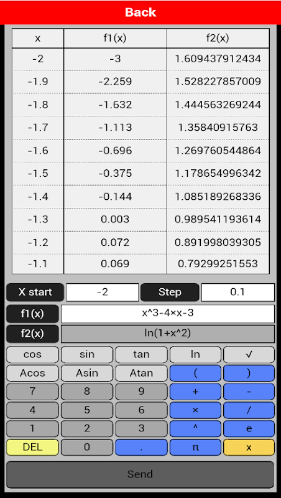Tap the plus operator key
The width and height of the screenshot is (281, 498).
pyautogui.click(x=195, y=392)
